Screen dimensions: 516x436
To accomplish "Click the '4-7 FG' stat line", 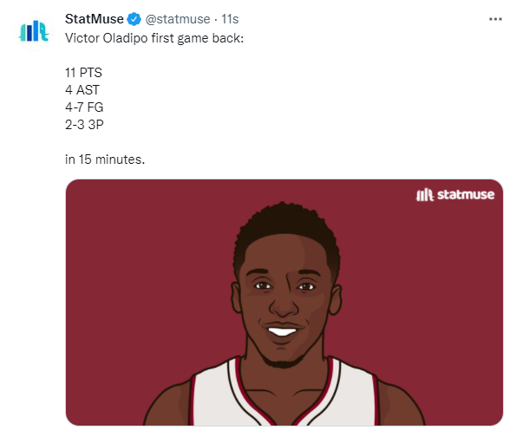I will pyautogui.click(x=84, y=107).
